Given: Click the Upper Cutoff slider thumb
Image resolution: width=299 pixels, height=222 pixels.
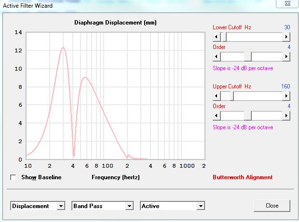Looking at the screenshot, I should [x=232, y=96].
